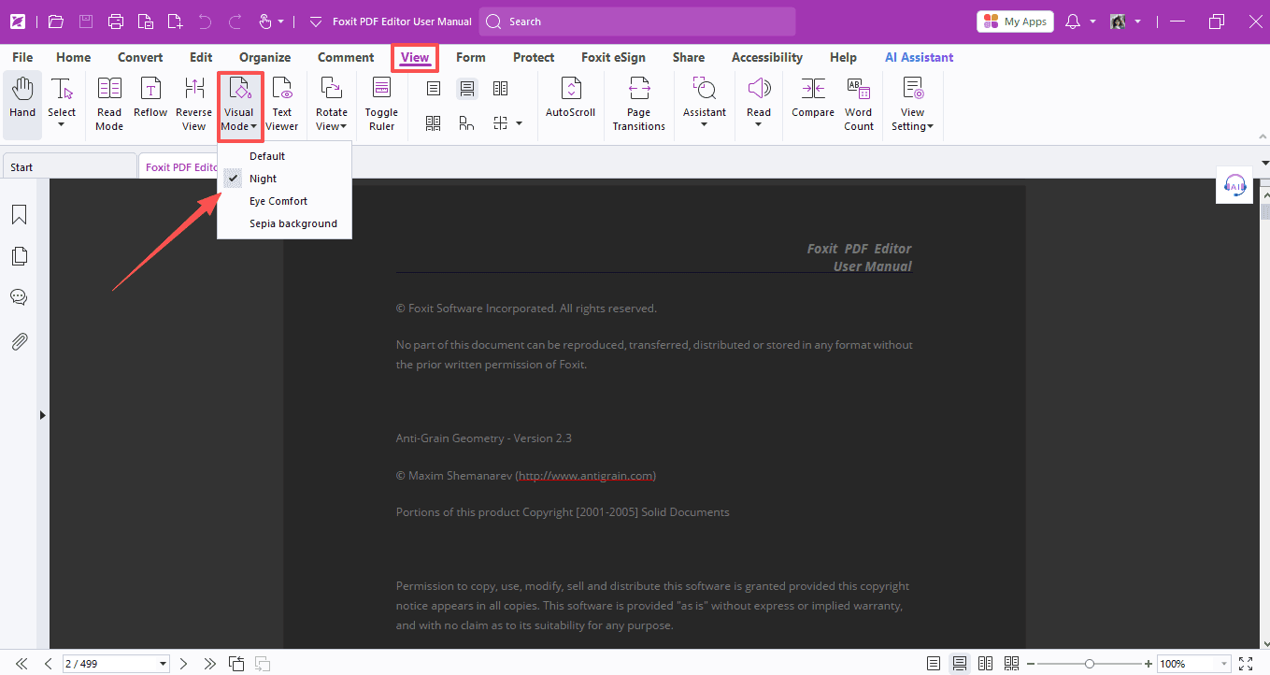Viewport: 1270px width, 675px height.
Task: Launch the Compare documents tool
Action: [813, 98]
